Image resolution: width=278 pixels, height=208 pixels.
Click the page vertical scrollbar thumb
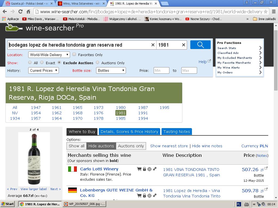point(276,60)
